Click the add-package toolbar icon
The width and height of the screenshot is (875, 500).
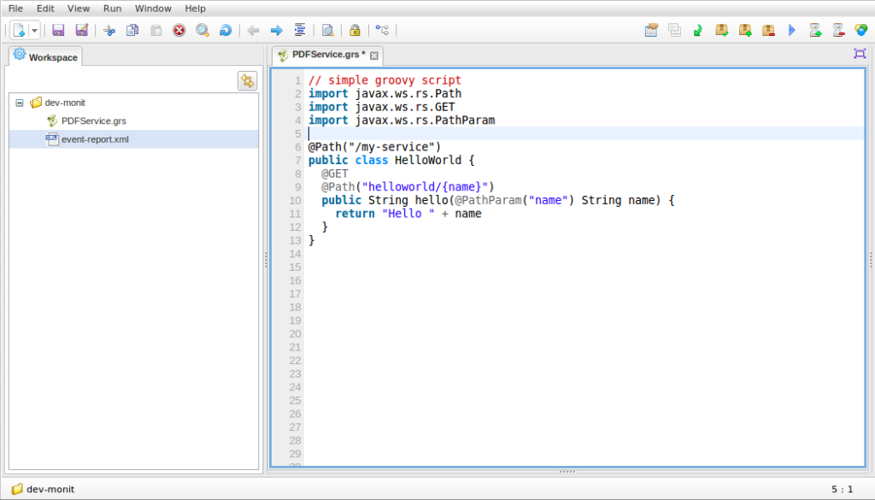click(743, 29)
